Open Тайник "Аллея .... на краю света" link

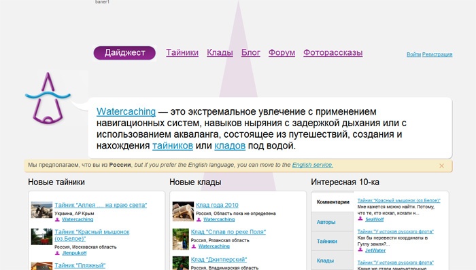[101, 206]
